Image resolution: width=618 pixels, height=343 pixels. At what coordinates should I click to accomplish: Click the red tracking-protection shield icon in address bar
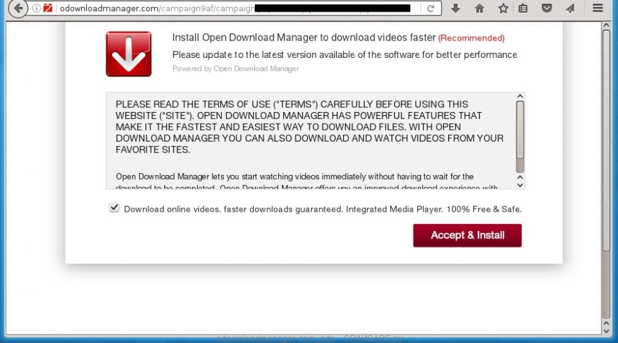click(x=48, y=8)
